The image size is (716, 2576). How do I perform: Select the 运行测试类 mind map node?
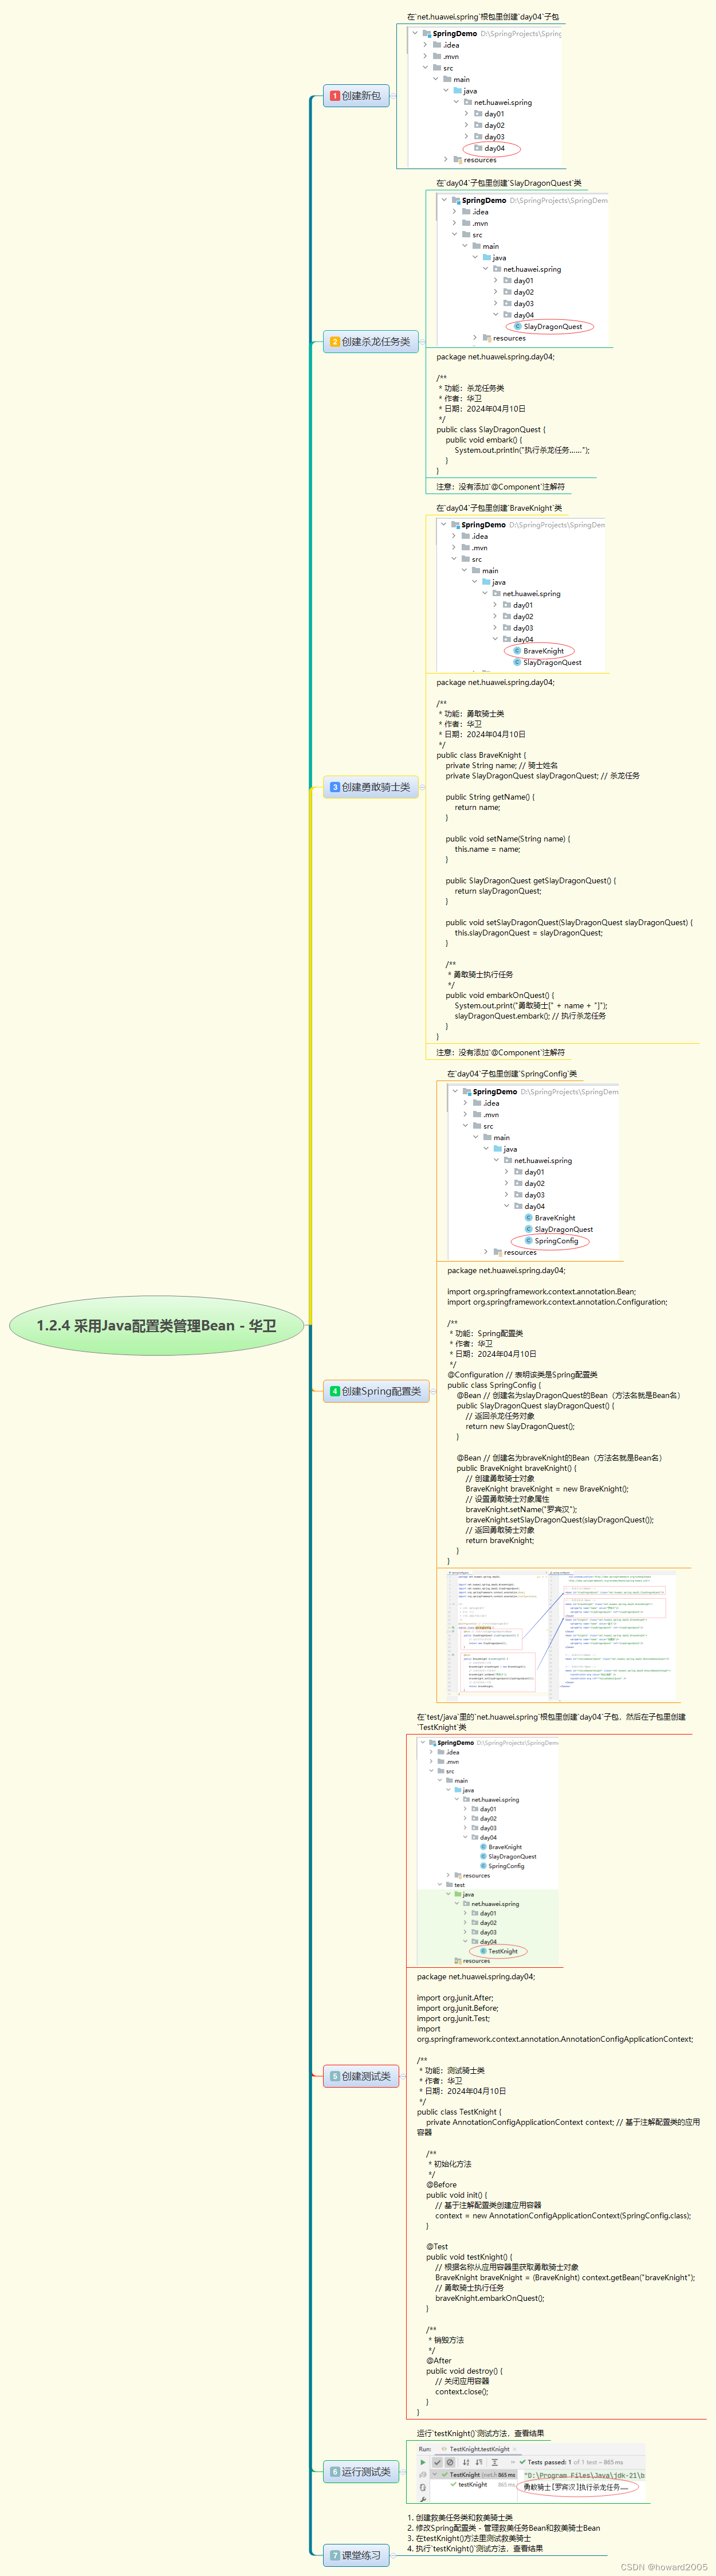[x=361, y=2472]
